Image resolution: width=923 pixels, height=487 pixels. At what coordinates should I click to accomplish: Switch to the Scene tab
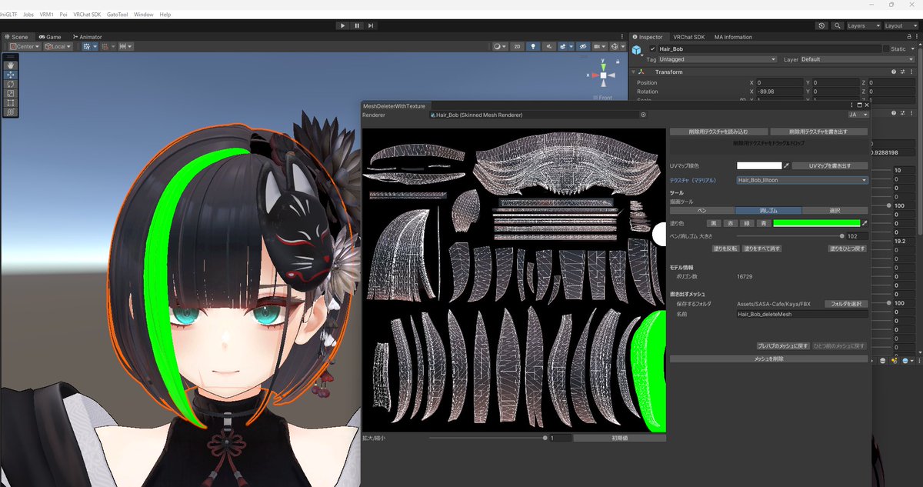[16, 37]
